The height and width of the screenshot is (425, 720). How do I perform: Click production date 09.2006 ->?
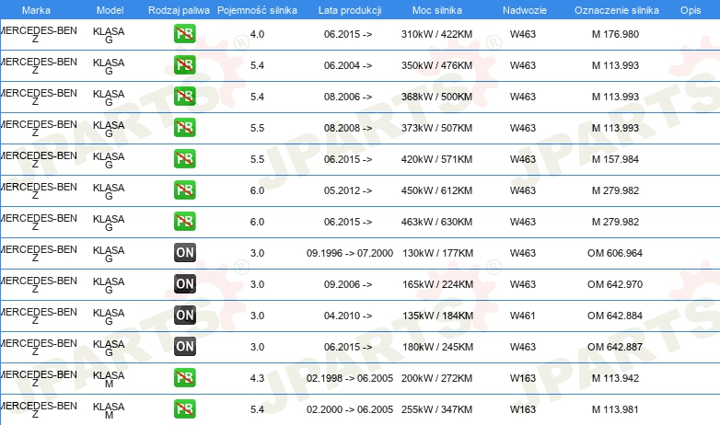[348, 284]
